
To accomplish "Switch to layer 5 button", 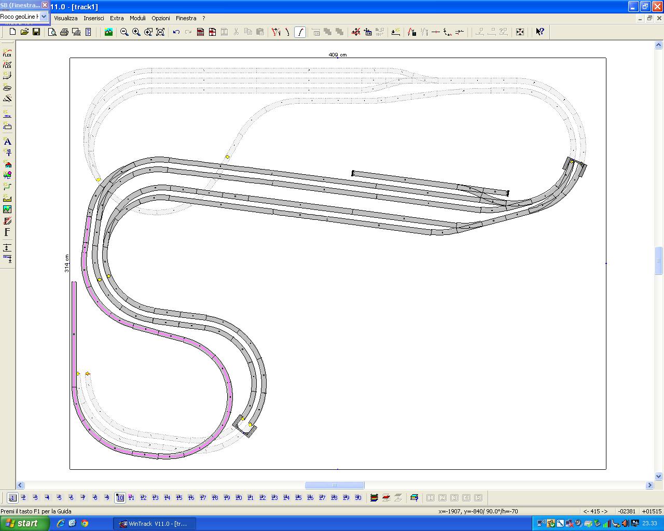I will [x=59, y=498].
